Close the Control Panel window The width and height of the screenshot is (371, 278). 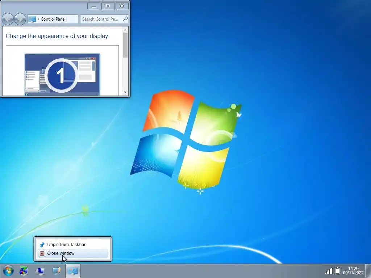(x=122, y=7)
